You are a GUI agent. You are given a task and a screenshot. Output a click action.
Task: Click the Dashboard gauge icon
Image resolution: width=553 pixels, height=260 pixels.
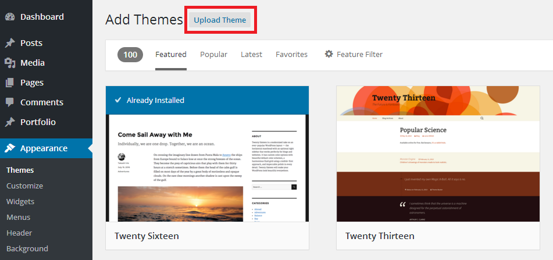[10, 17]
